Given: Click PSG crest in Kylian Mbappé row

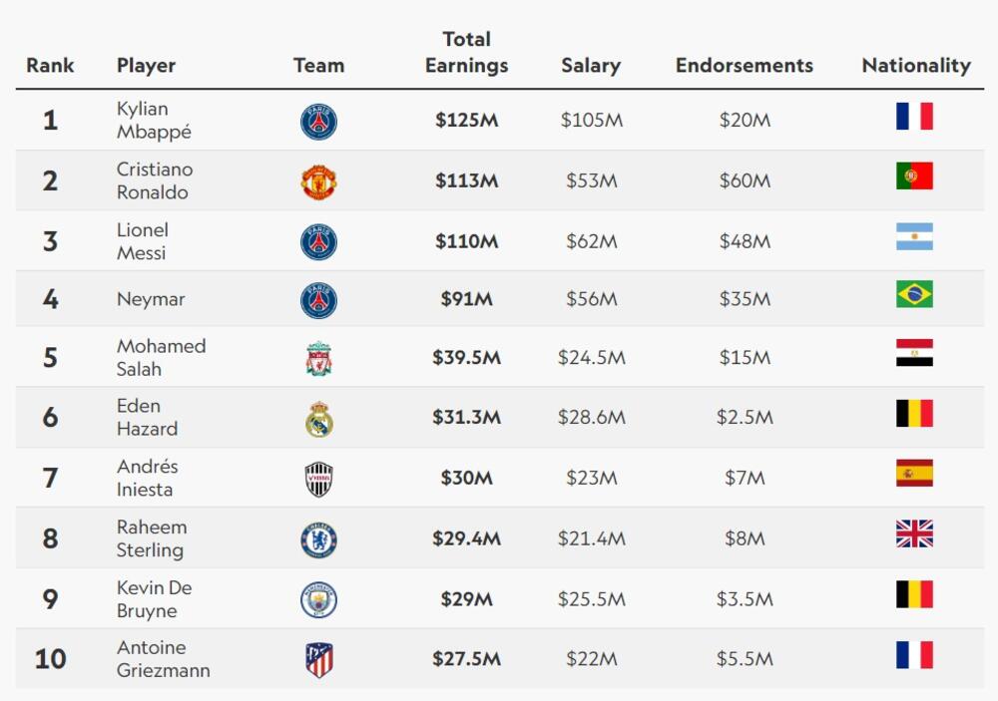Looking at the screenshot, I should coord(318,122).
